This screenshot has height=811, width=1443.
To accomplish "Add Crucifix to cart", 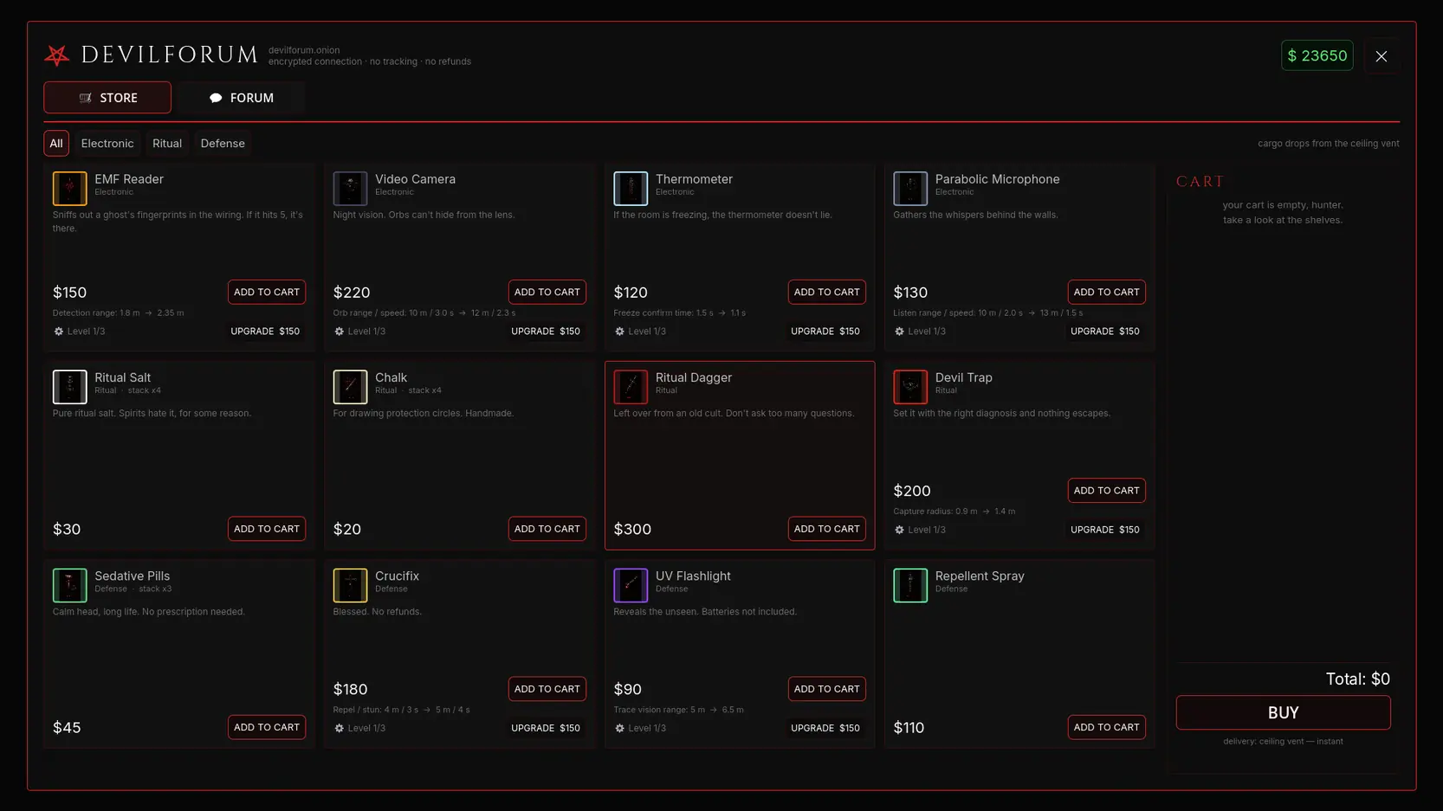I will pos(547,689).
